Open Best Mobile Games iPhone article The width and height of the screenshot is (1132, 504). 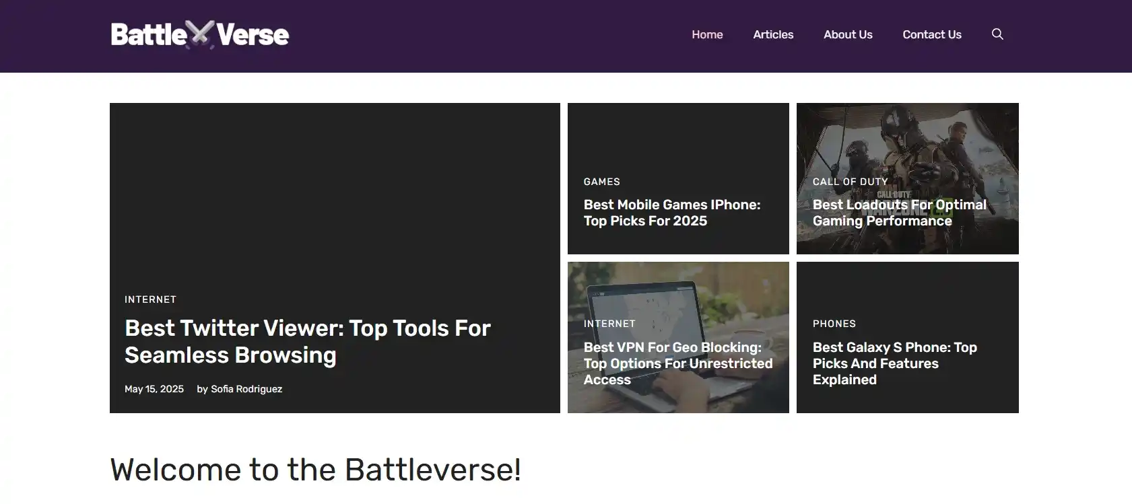point(672,213)
